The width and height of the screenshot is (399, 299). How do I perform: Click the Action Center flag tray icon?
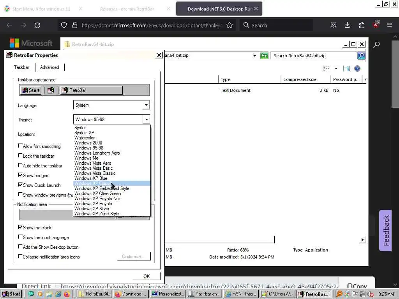(x=355, y=294)
